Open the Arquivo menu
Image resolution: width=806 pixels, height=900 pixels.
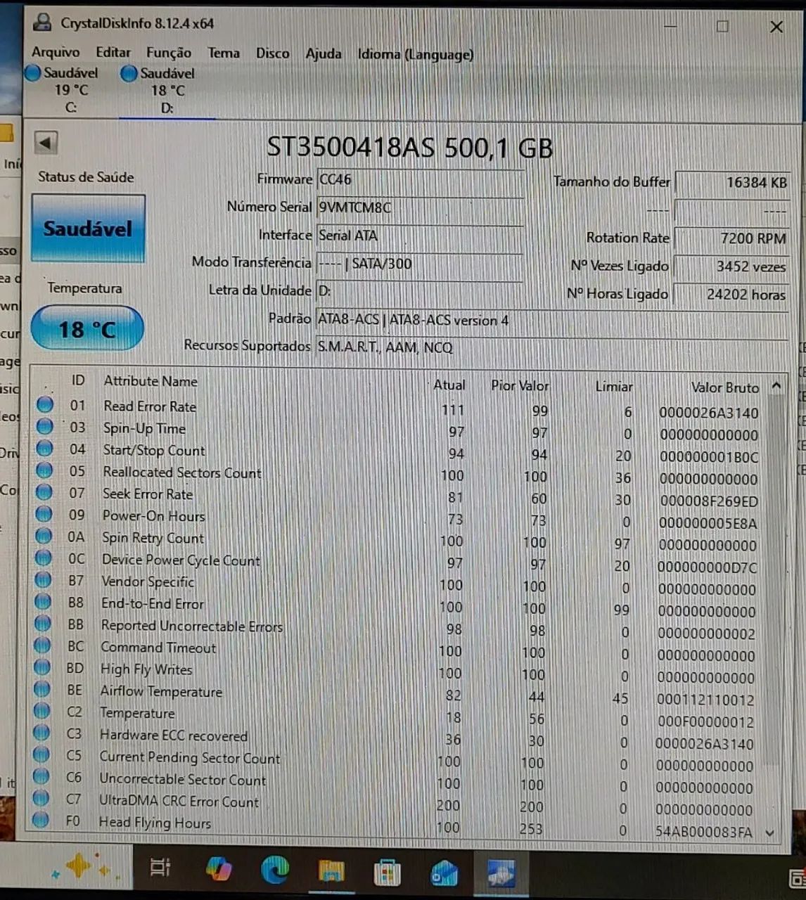(x=56, y=52)
